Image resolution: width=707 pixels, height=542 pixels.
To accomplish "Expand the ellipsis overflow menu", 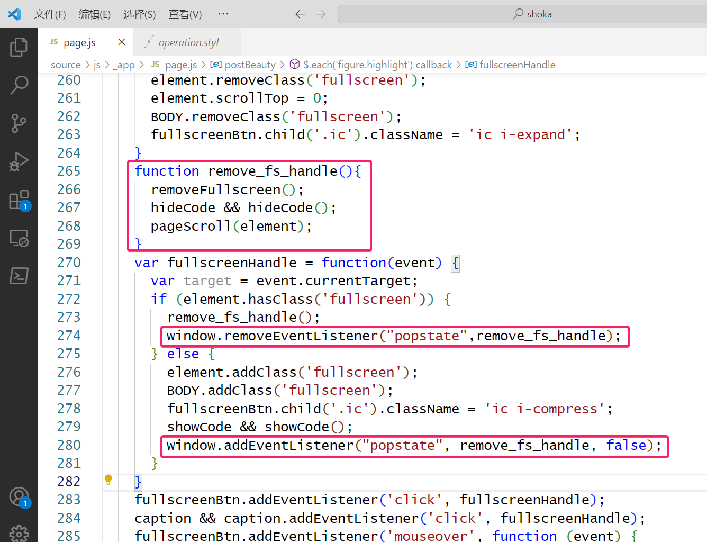I will 223,14.
